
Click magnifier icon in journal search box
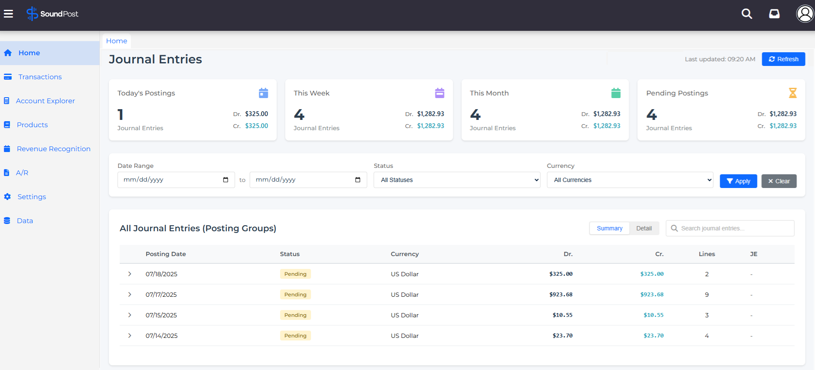pos(674,228)
